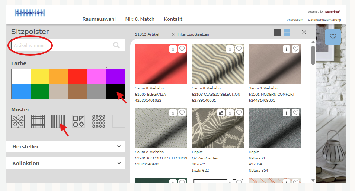Screen dimensions: 355x191
Task: Favorite the 62201 PICCOLO 2 SELECTION fabric
Action: pyautogui.click(x=182, y=113)
